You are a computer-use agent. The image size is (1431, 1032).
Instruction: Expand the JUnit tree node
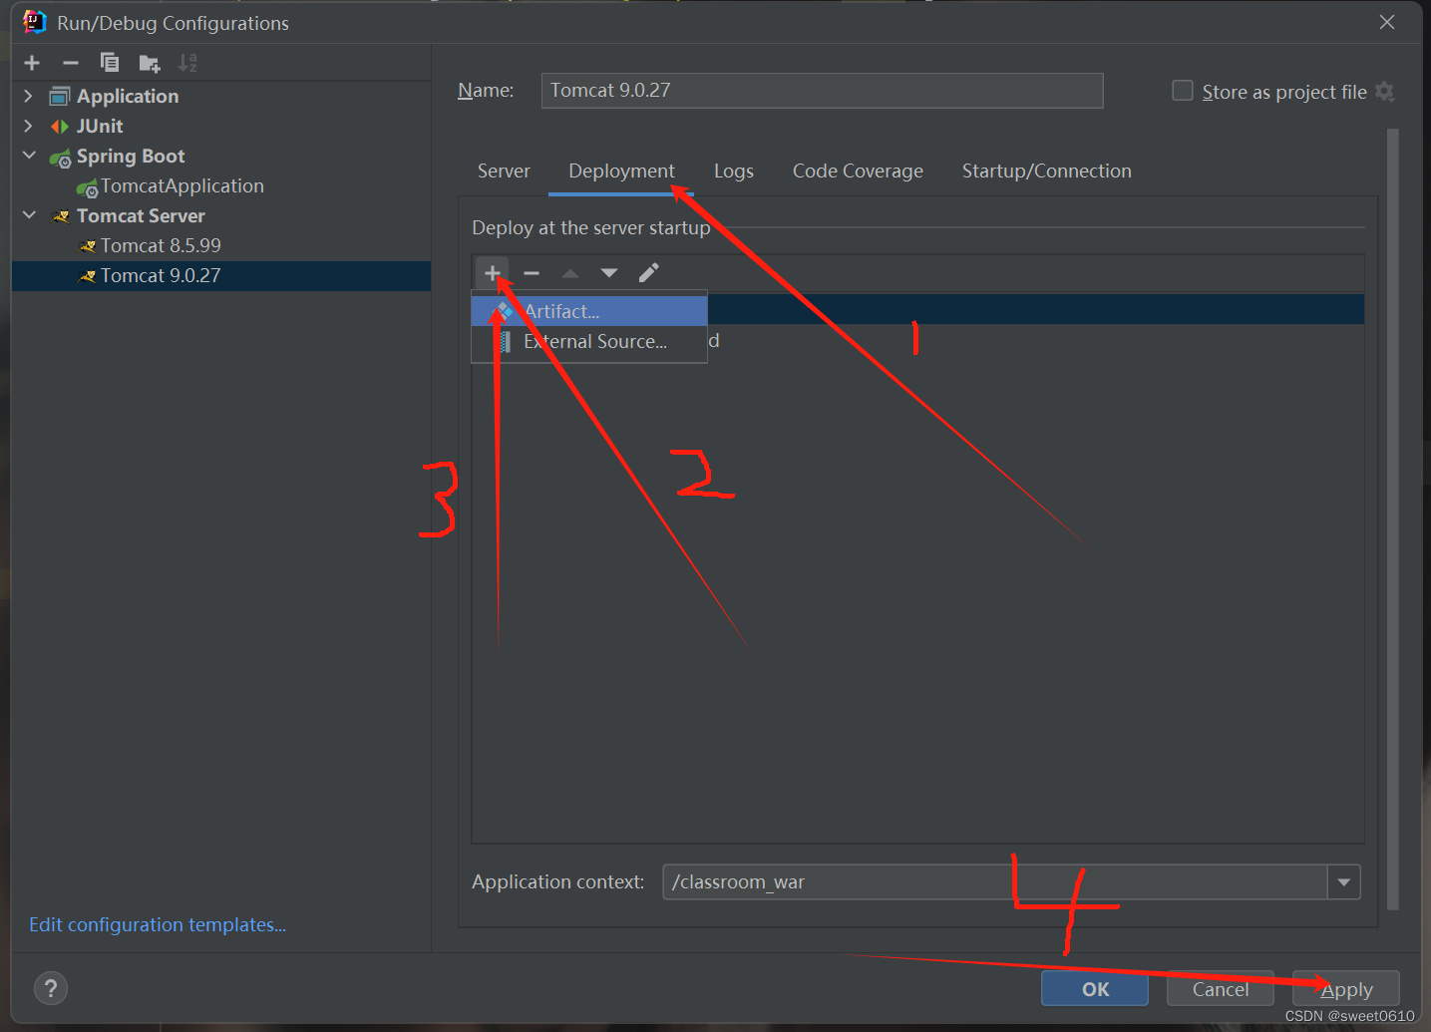[x=28, y=126]
